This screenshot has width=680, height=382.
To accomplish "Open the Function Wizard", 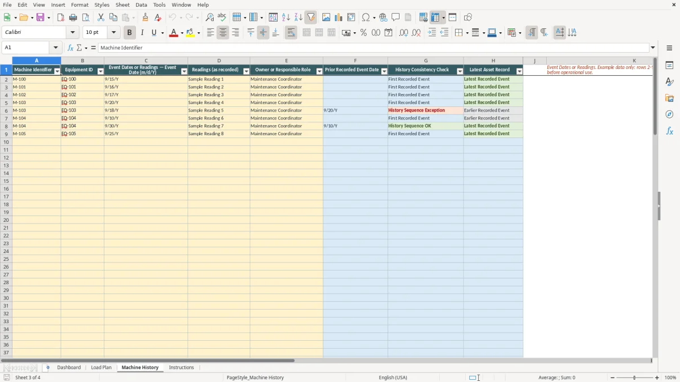I will 71,48.
